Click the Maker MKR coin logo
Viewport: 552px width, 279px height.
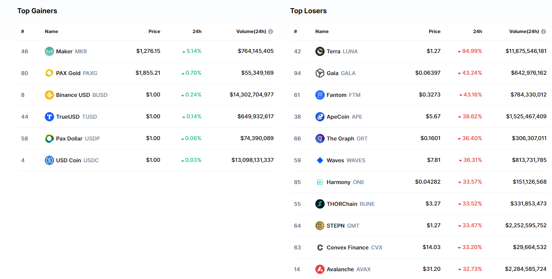click(49, 51)
